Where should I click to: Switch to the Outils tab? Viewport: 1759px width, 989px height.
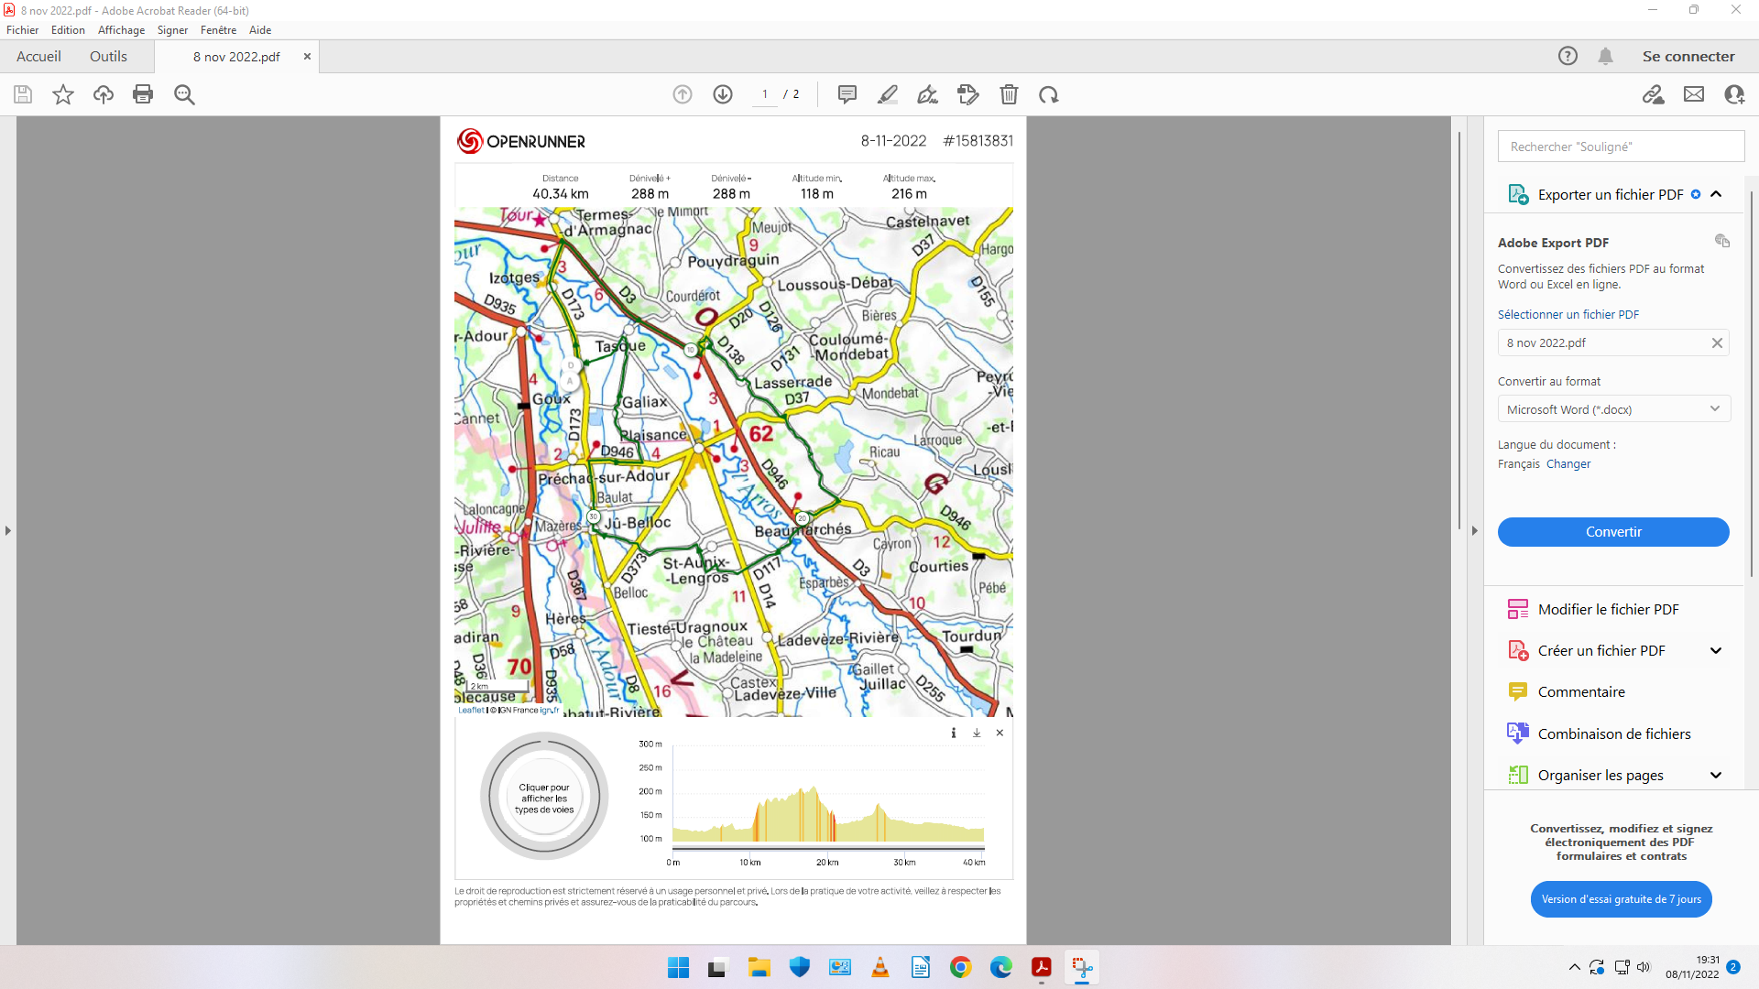[108, 56]
